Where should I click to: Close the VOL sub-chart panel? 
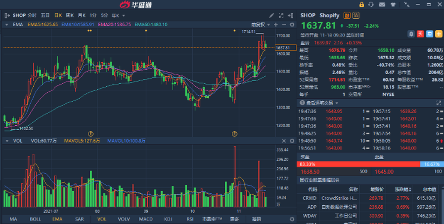tap(284, 141)
